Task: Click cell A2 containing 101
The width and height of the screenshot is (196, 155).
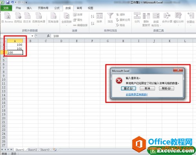Action: pos(15,49)
